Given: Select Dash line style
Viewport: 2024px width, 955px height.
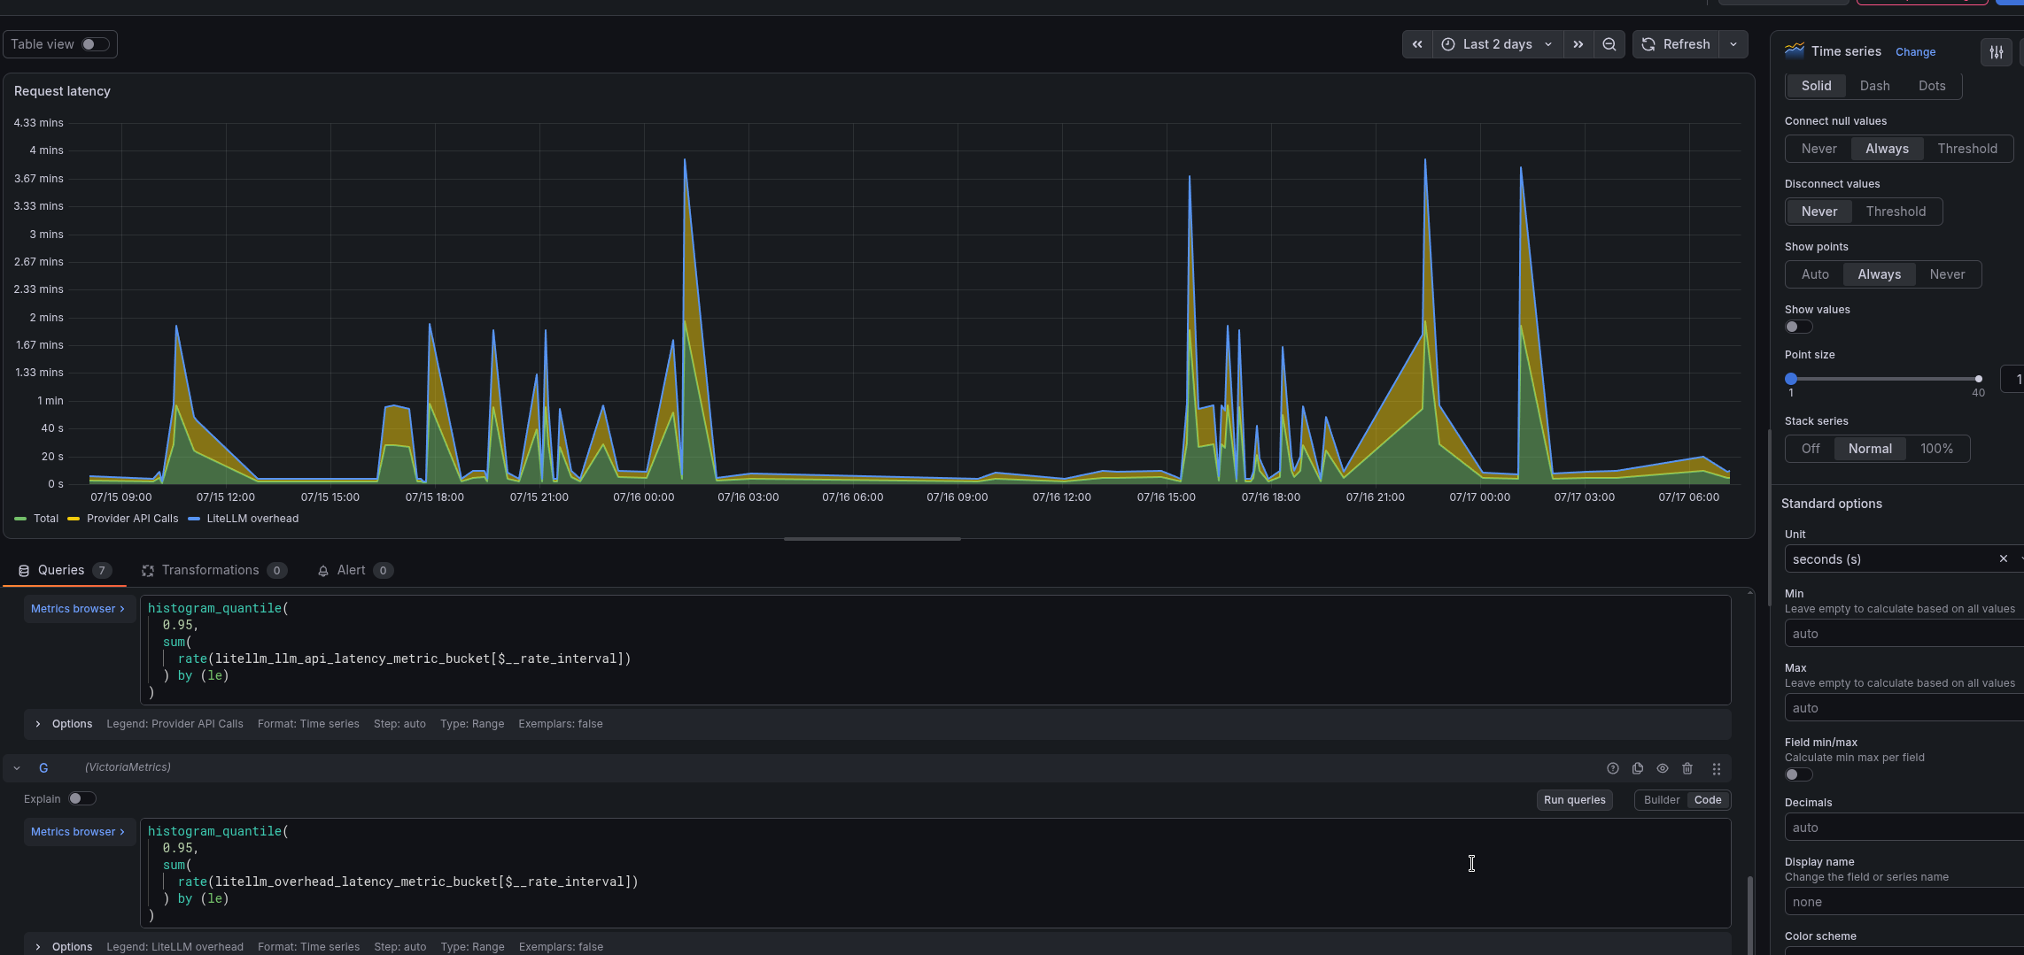Looking at the screenshot, I should tap(1874, 86).
